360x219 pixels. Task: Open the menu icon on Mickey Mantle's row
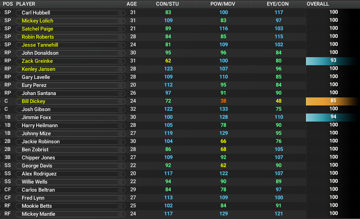(x=120, y=214)
